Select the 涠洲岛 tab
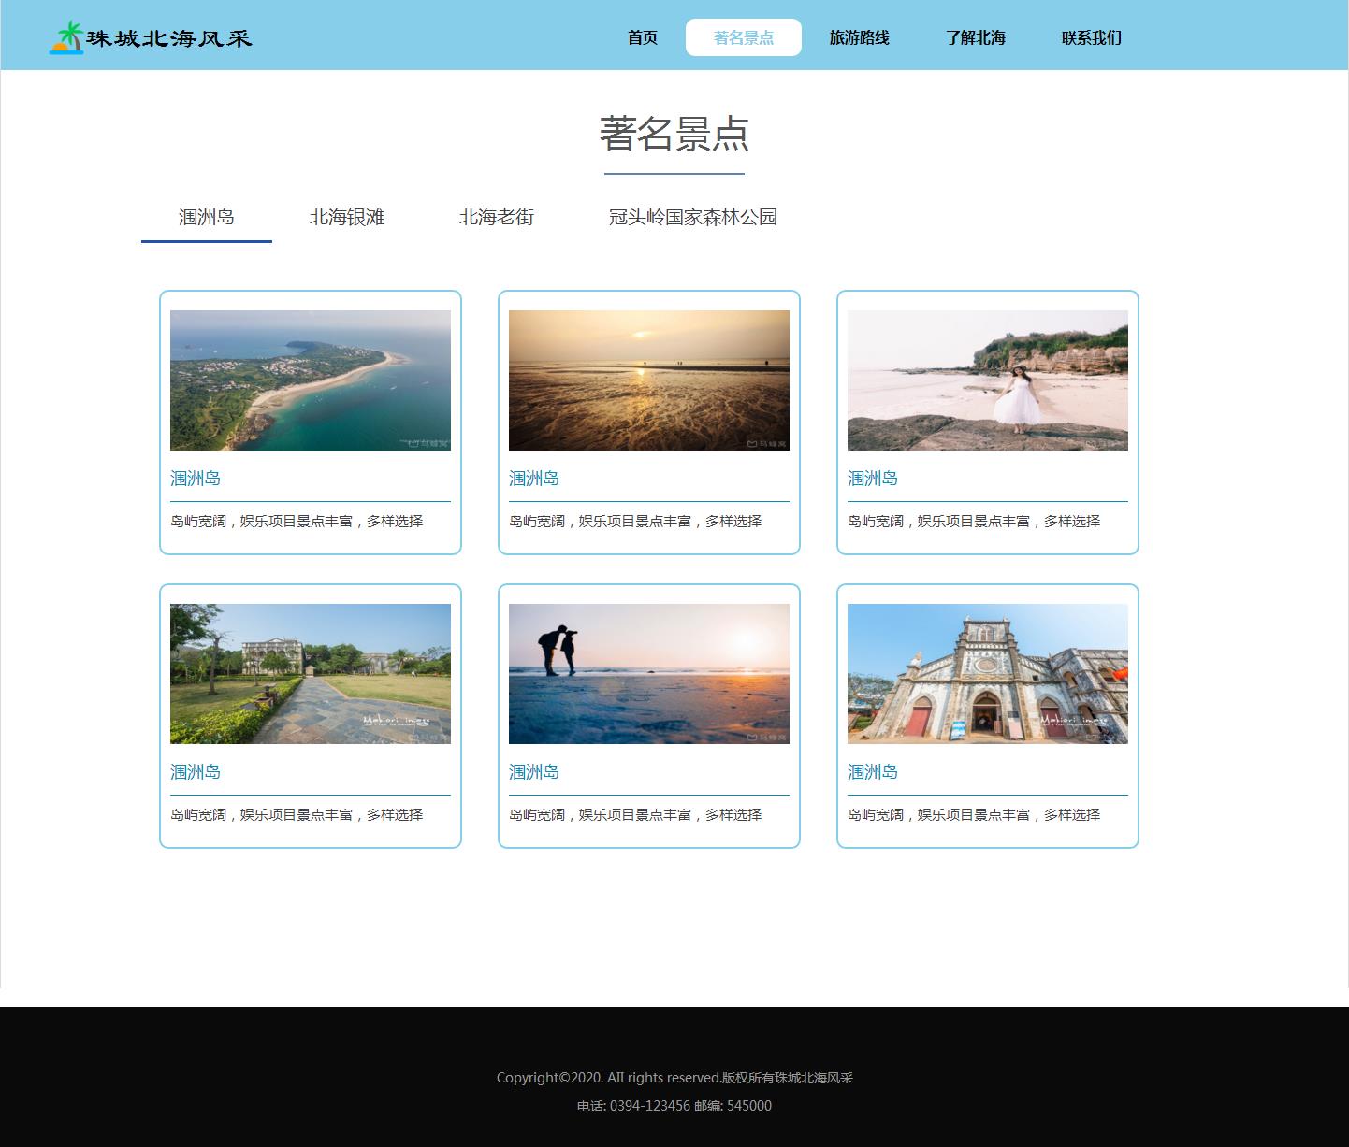The width and height of the screenshot is (1349, 1147). [207, 218]
